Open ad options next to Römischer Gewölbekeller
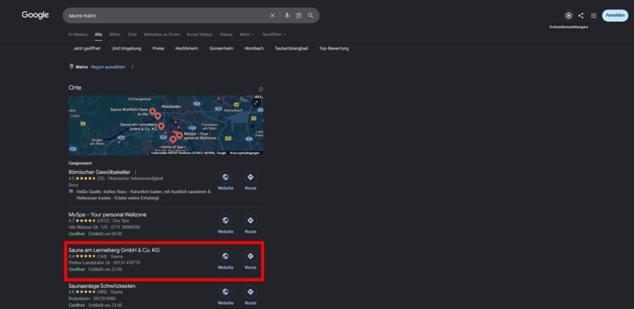The width and height of the screenshot is (634, 309). click(136, 172)
